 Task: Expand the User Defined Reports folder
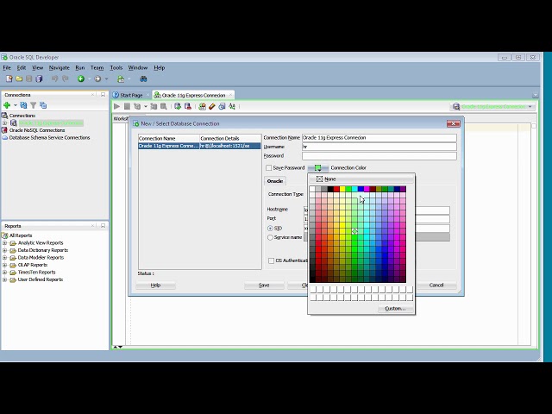[4, 279]
